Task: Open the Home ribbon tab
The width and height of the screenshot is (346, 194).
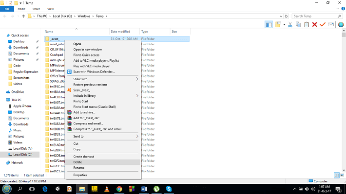Action: (x=21, y=9)
